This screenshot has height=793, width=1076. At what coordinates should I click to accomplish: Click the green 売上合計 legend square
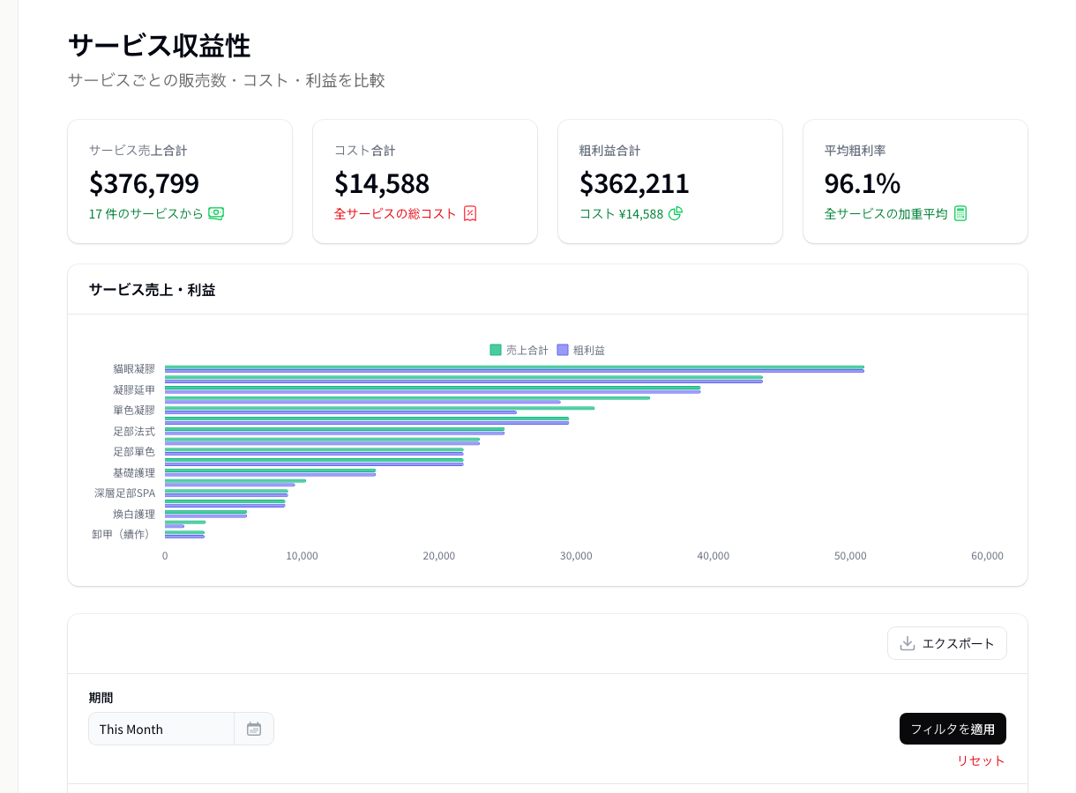click(495, 350)
